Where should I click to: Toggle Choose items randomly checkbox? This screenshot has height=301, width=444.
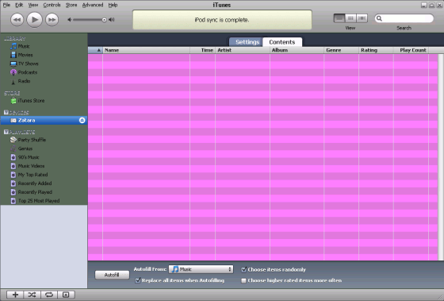pyautogui.click(x=244, y=269)
